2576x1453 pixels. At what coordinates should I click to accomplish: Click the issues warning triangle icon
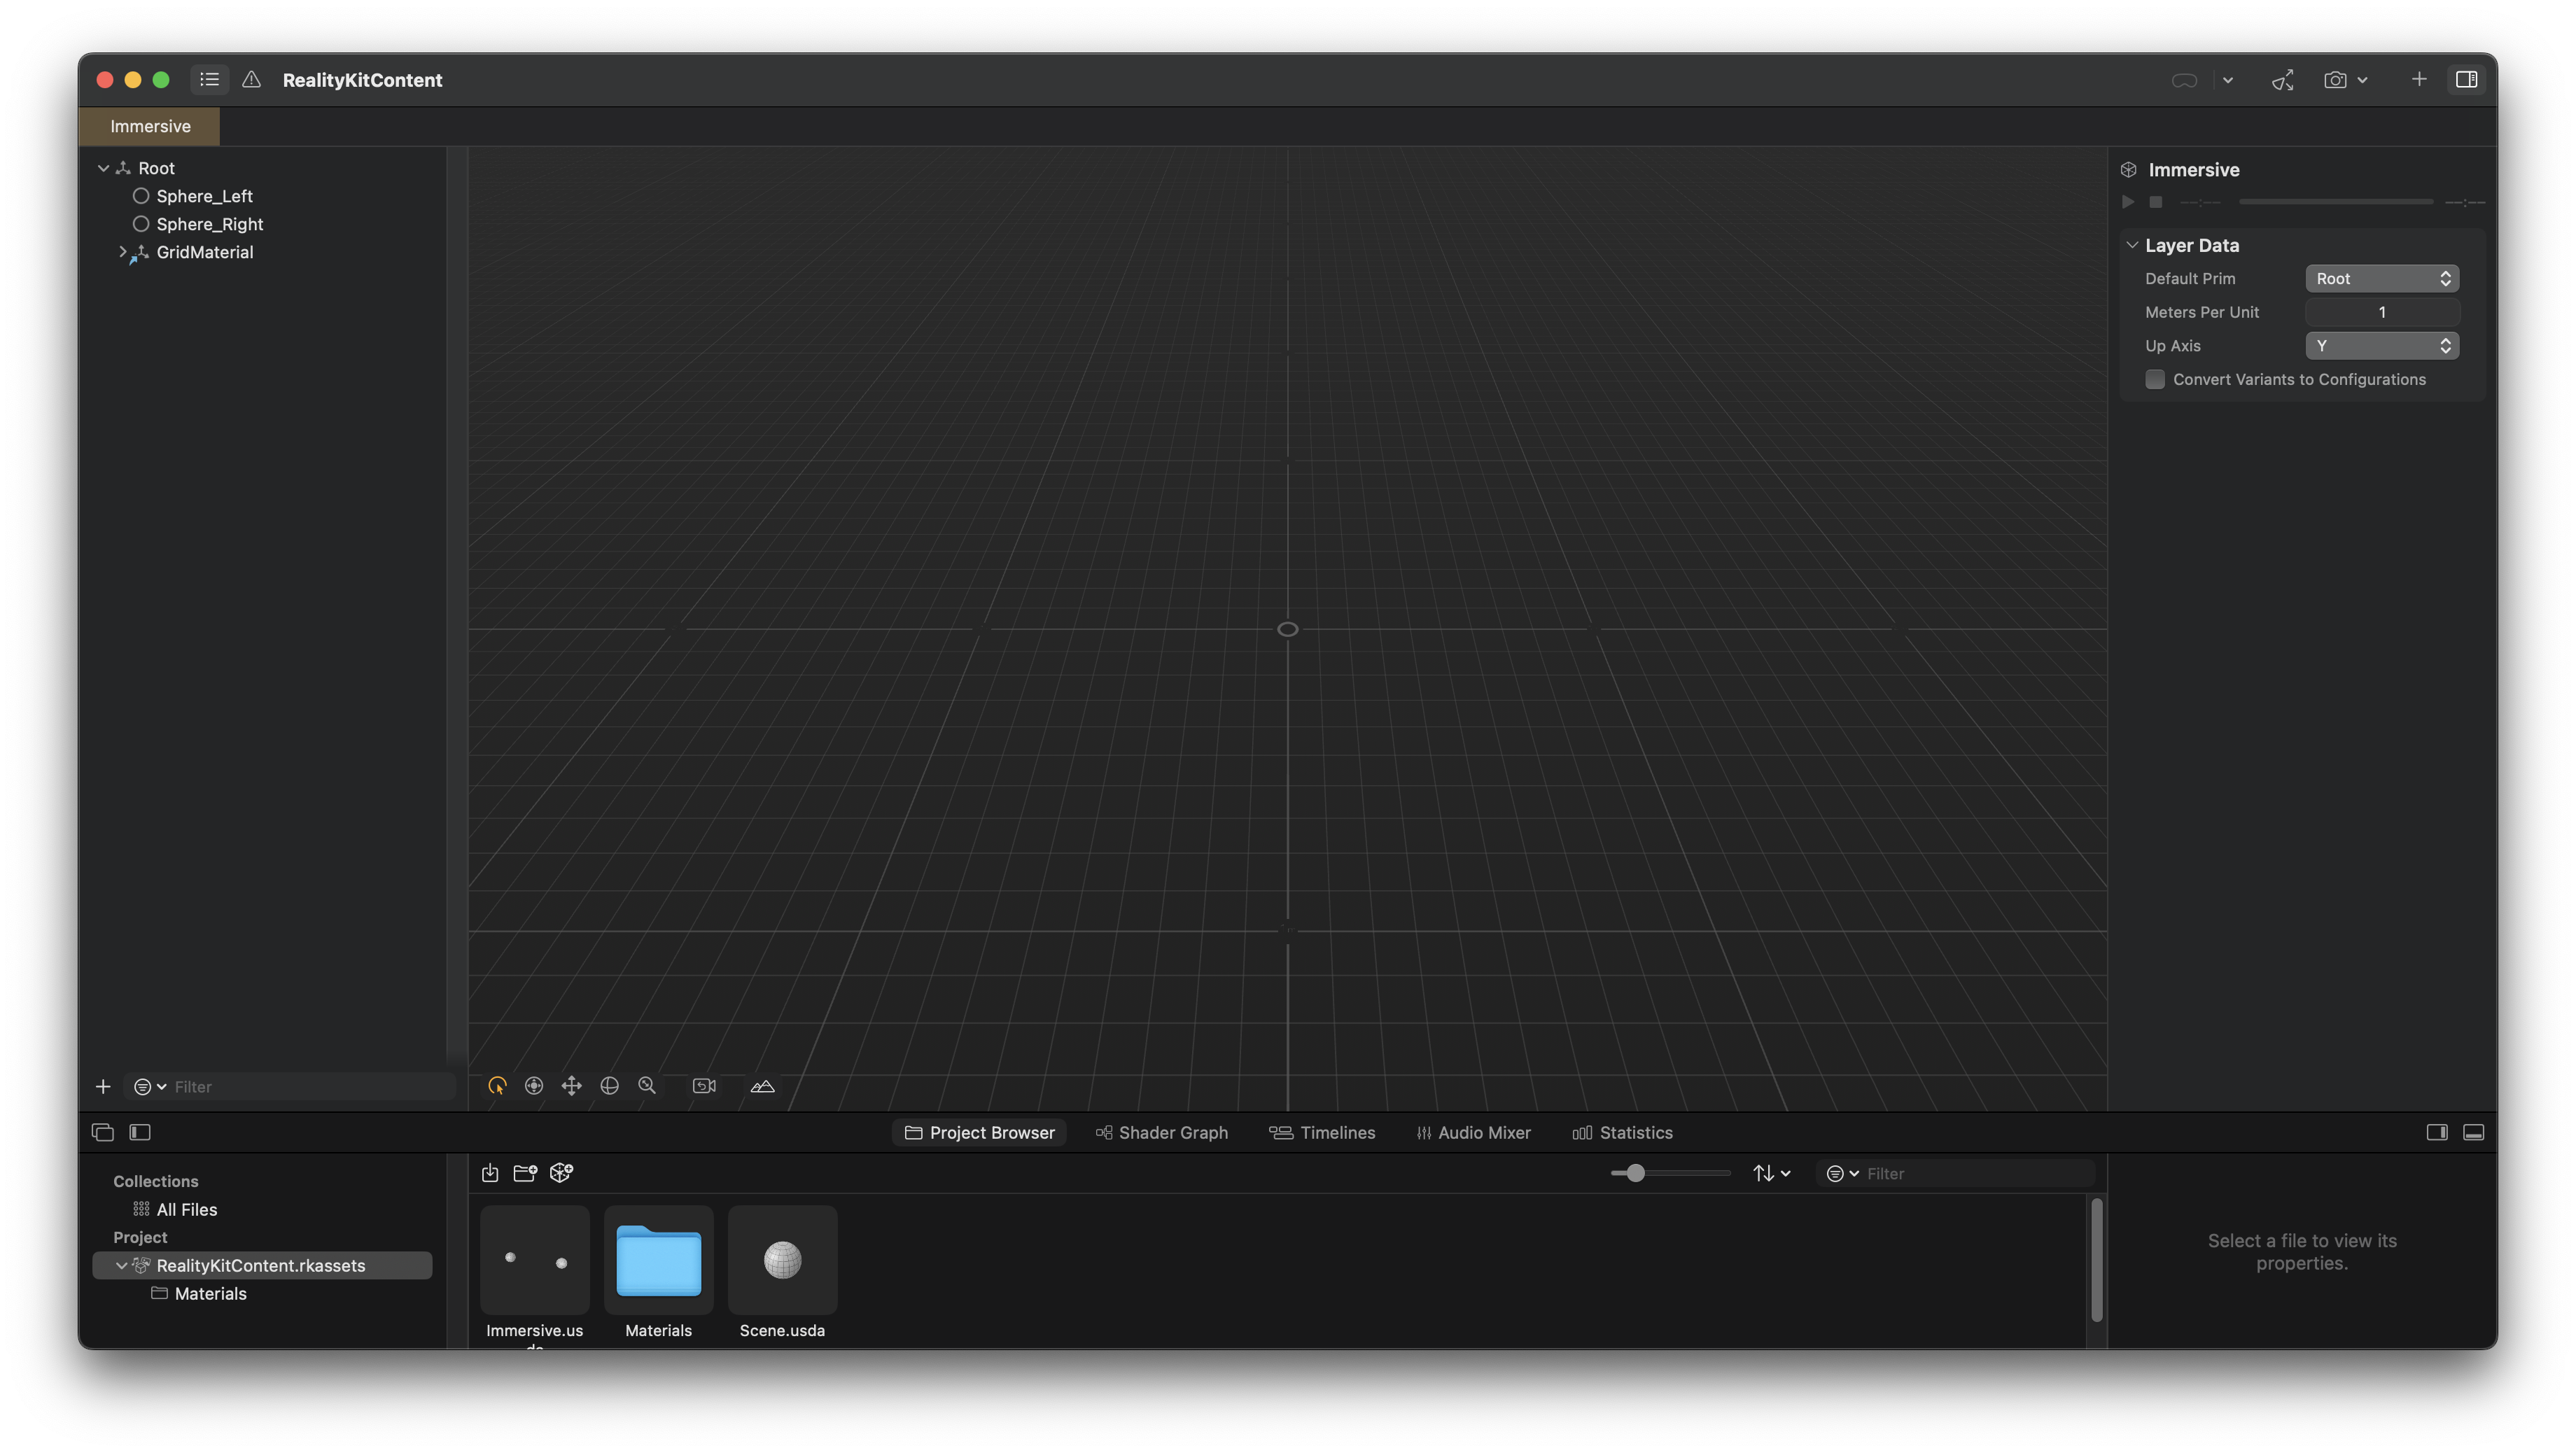click(x=251, y=80)
